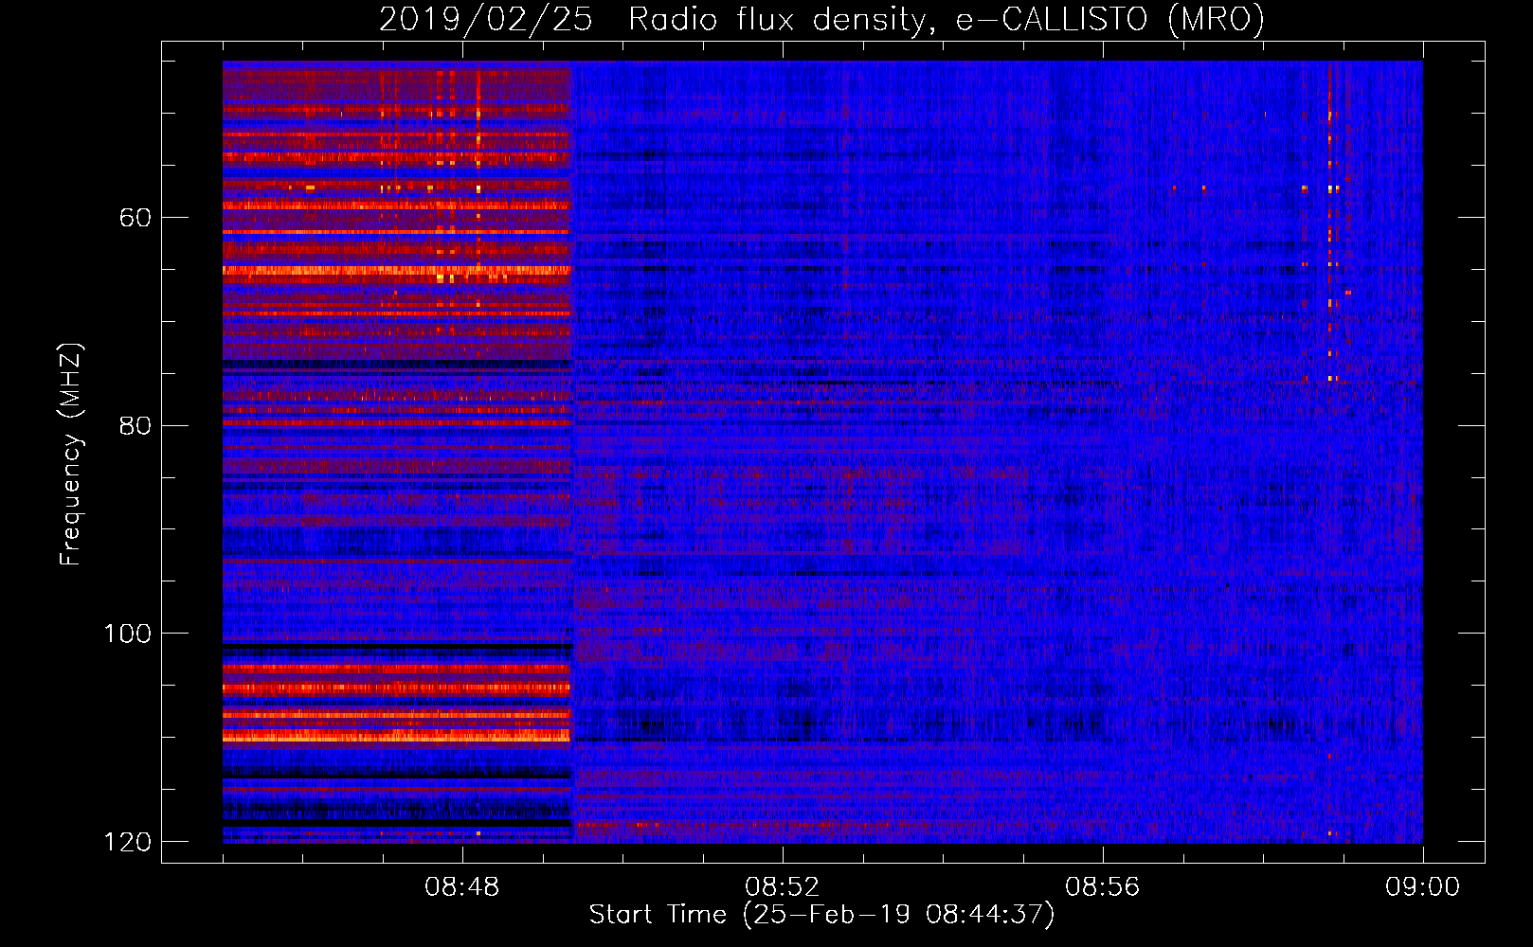
Task: Click the 120 frequency tick label
Action: 127,842
